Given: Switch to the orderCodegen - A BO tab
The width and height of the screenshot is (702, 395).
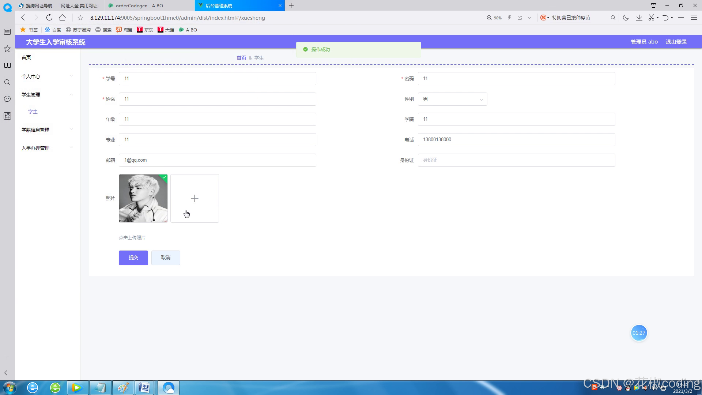Looking at the screenshot, I should (139, 5).
